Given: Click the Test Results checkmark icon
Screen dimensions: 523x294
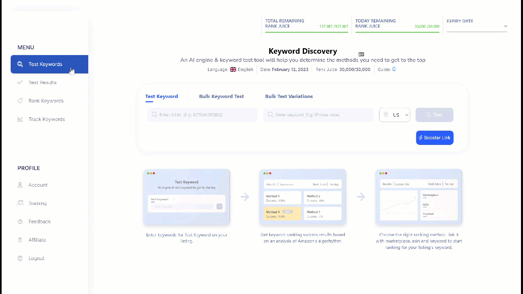Looking at the screenshot, I should point(20,82).
